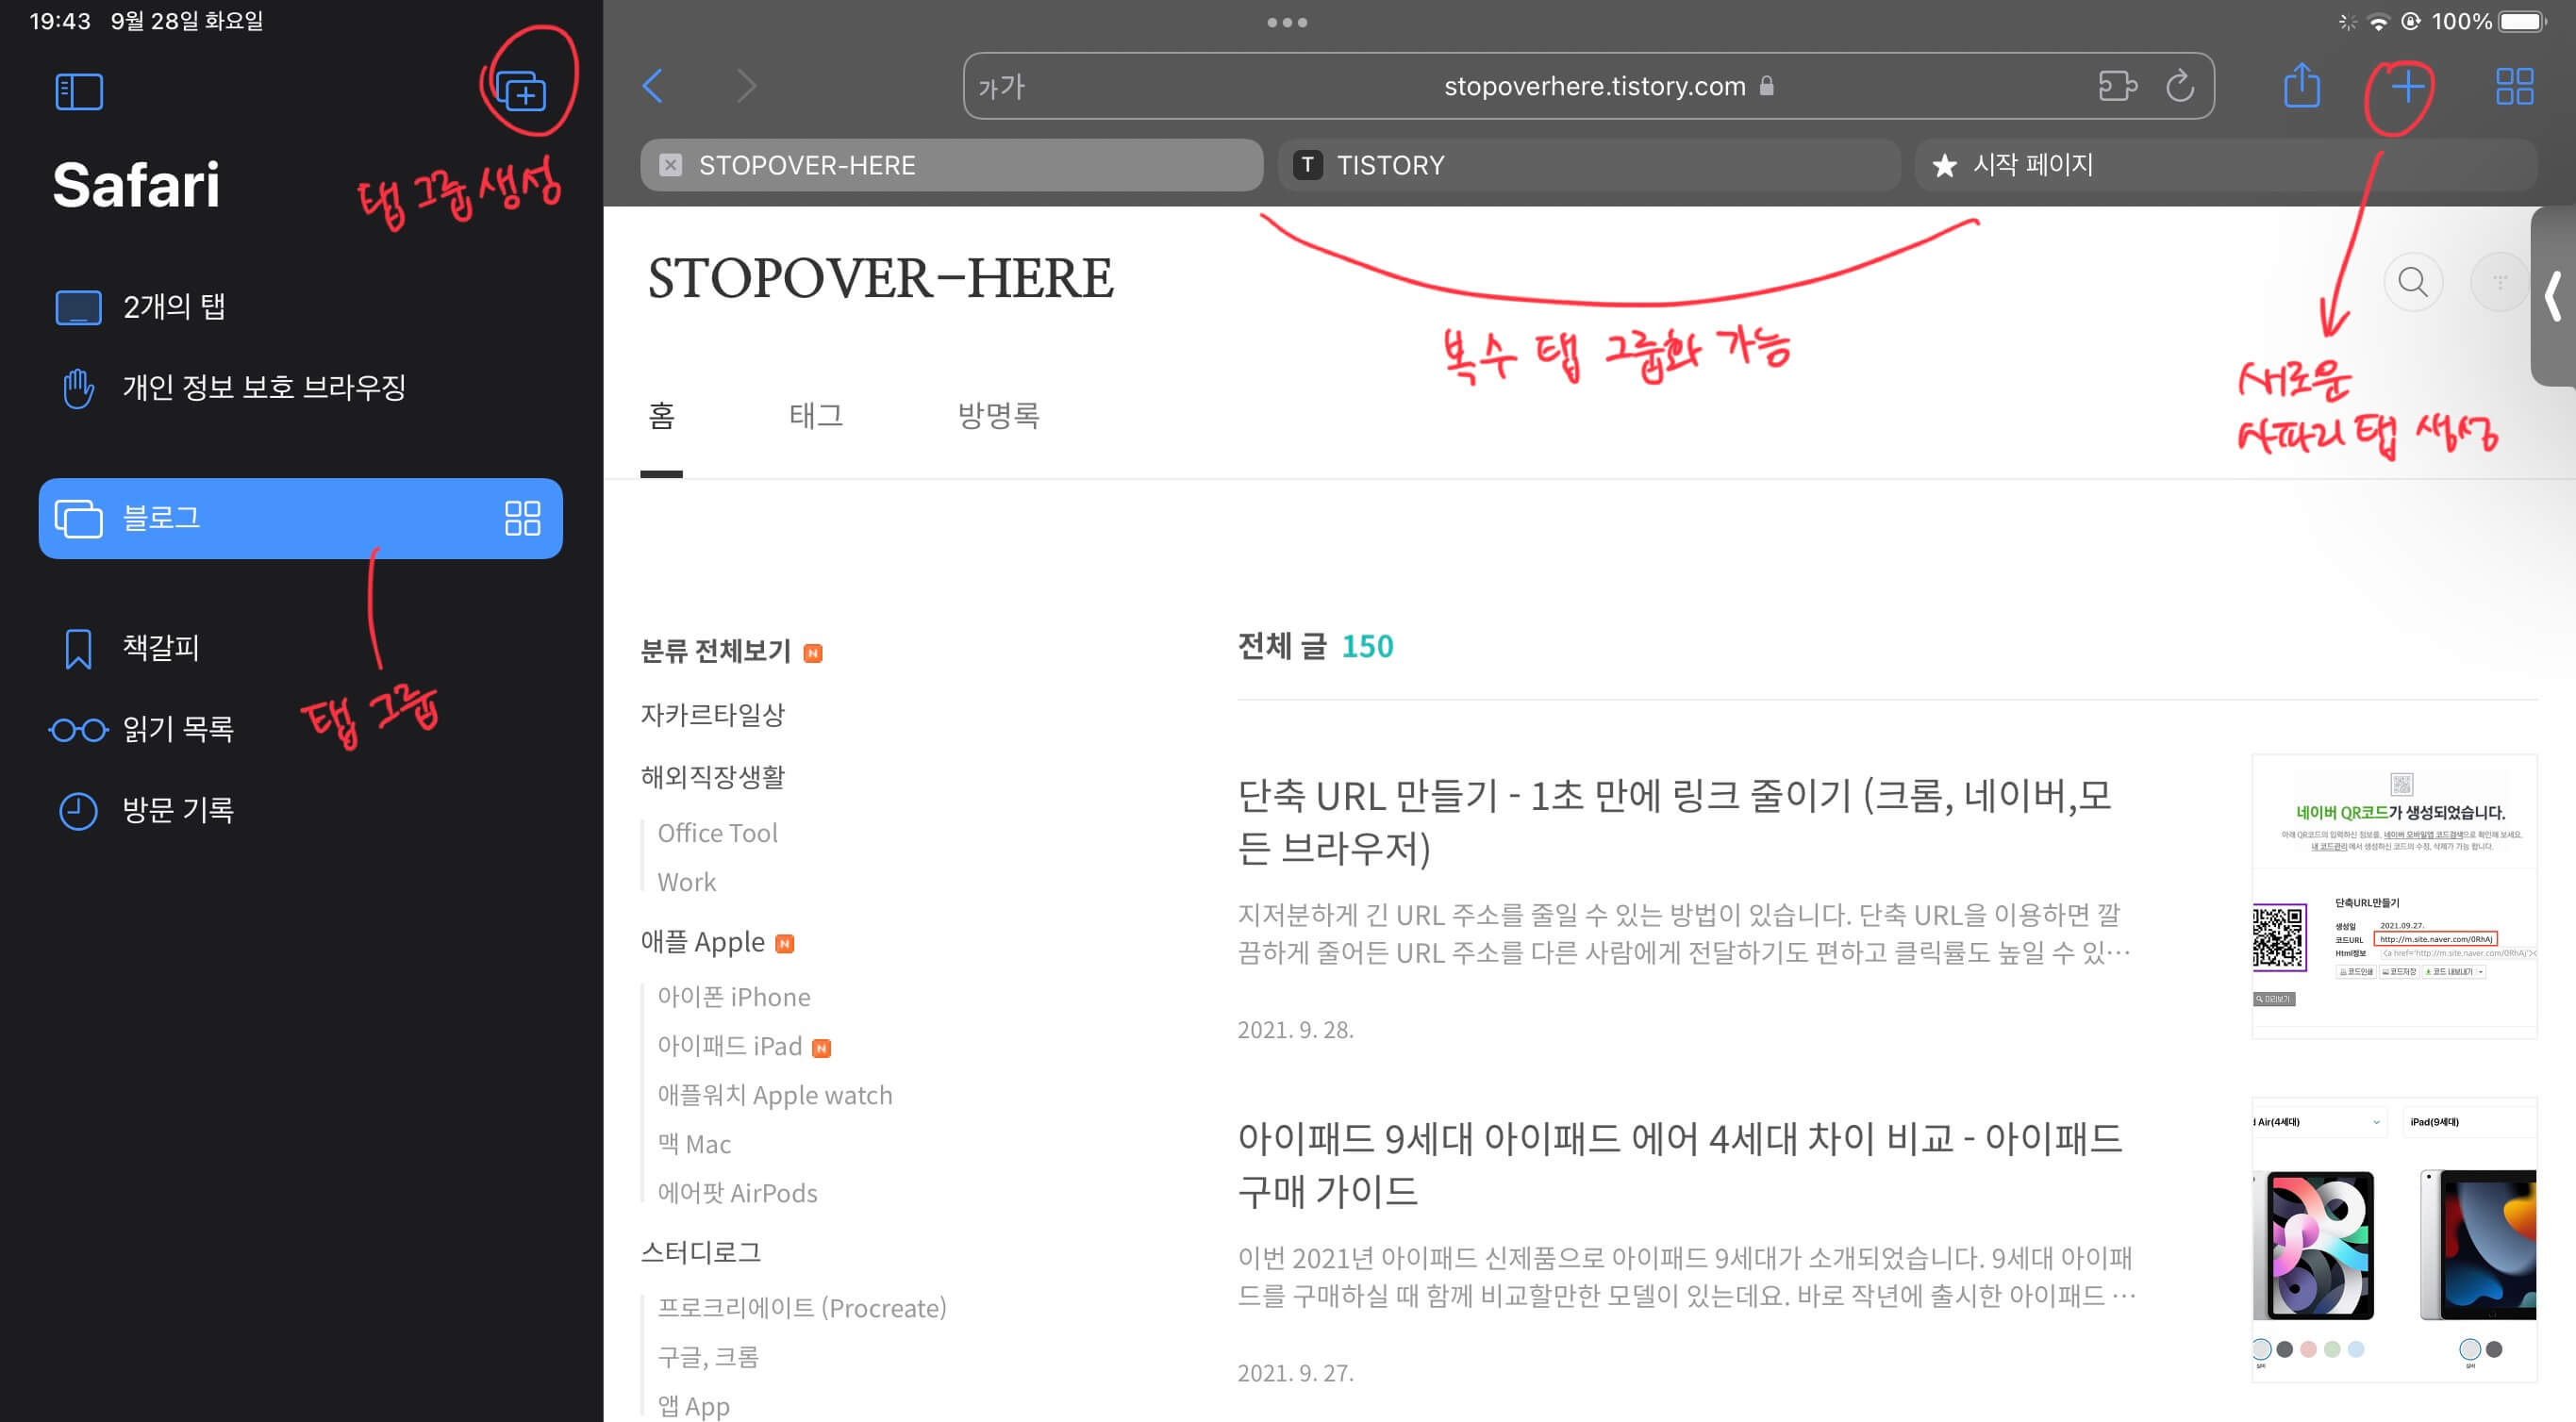This screenshot has width=2576, height=1422.
Task: Select the 블로그 tab group
Action: 300,518
